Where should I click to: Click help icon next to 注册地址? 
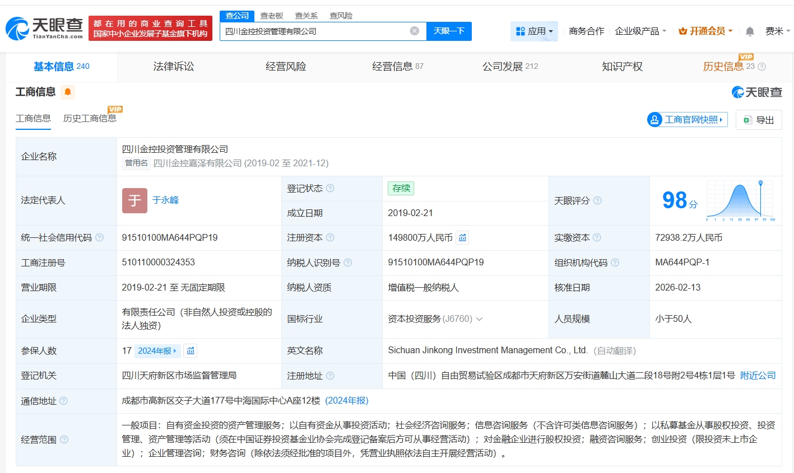click(330, 376)
